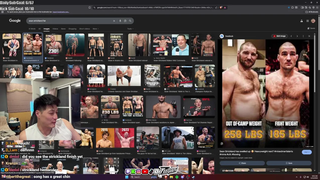320x180 pixels.
Task: Click the Facebook source in preview panel
Action: click(x=227, y=36)
